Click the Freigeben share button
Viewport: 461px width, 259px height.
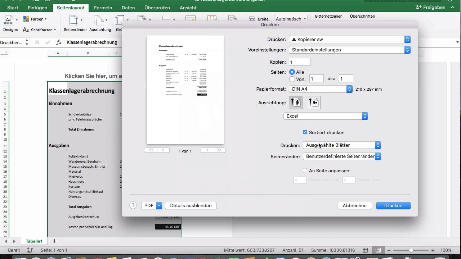pos(431,7)
